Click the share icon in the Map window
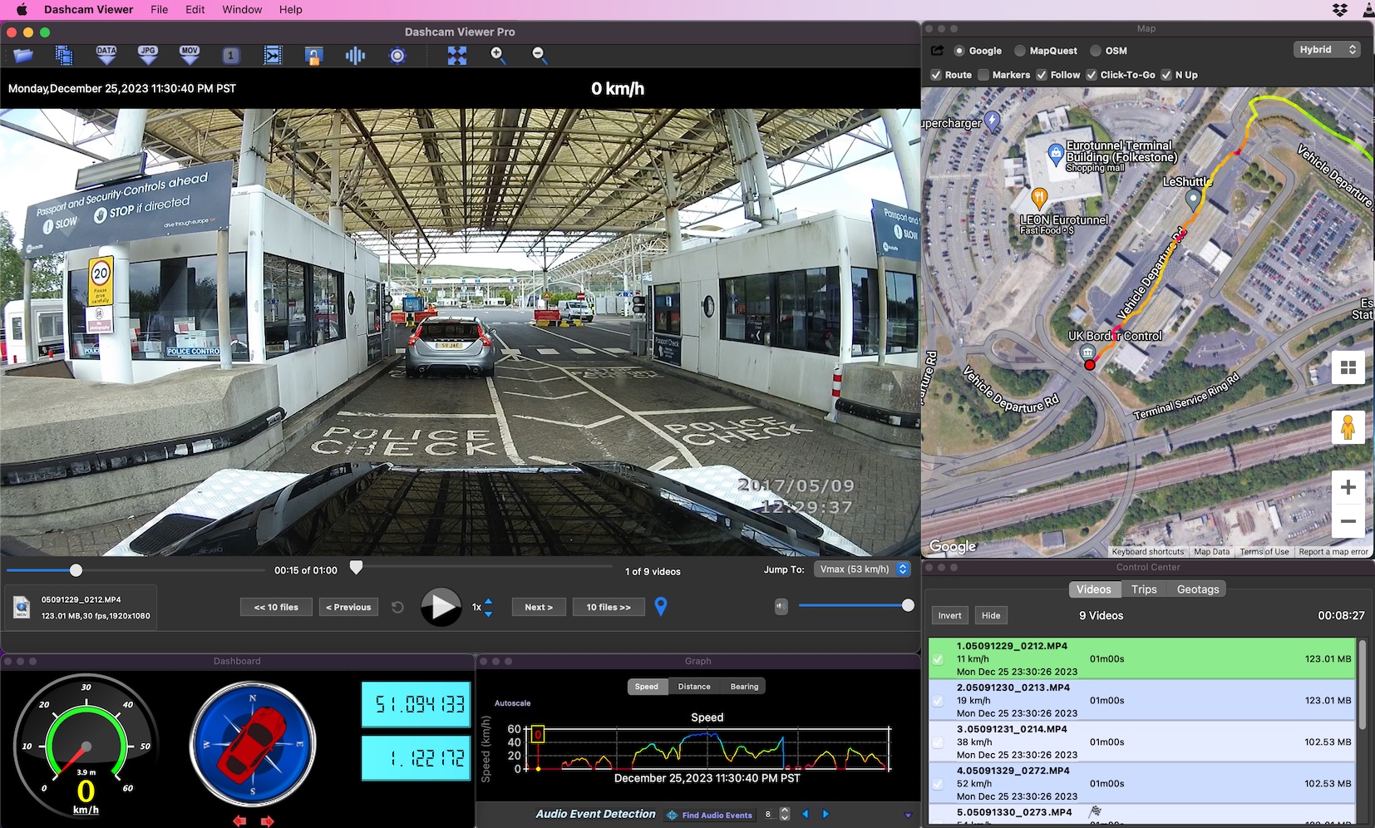The image size is (1375, 828). pyautogui.click(x=937, y=51)
